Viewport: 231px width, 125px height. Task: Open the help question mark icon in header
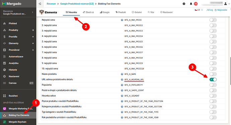(x=184, y=4)
